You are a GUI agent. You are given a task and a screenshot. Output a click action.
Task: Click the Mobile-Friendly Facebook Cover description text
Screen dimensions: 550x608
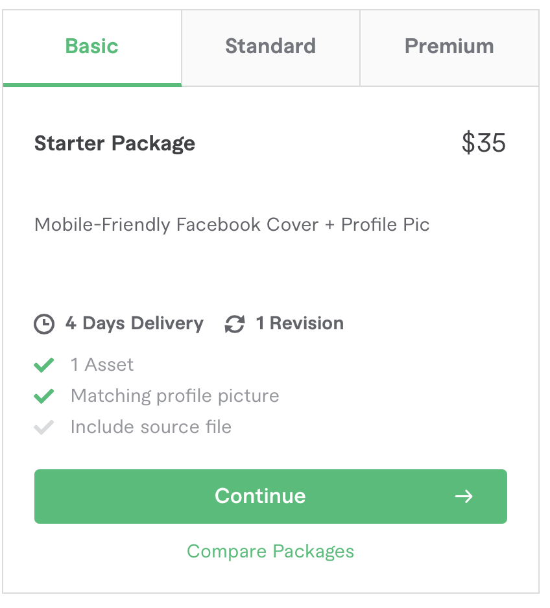click(232, 225)
